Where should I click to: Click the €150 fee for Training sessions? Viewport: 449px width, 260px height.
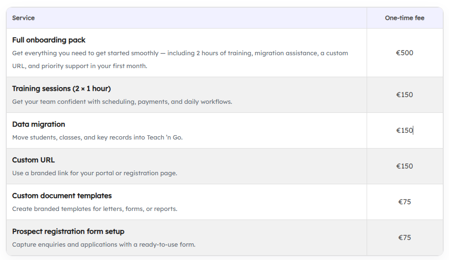click(405, 95)
